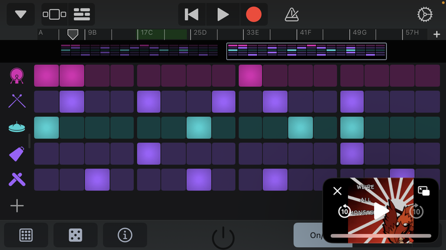The image size is (446, 250).
Task: Play the picture-in-picture video
Action: click(381, 212)
